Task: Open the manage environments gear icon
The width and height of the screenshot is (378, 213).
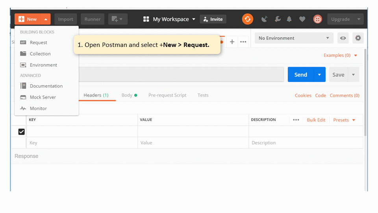Action: tap(358, 38)
